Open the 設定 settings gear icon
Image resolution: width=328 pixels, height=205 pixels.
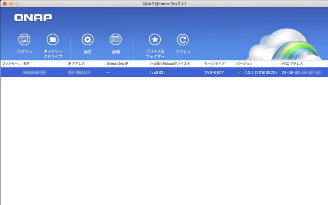(x=87, y=39)
